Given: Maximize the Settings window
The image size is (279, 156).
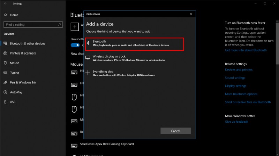Looking at the screenshot, I should (x=265, y=3).
